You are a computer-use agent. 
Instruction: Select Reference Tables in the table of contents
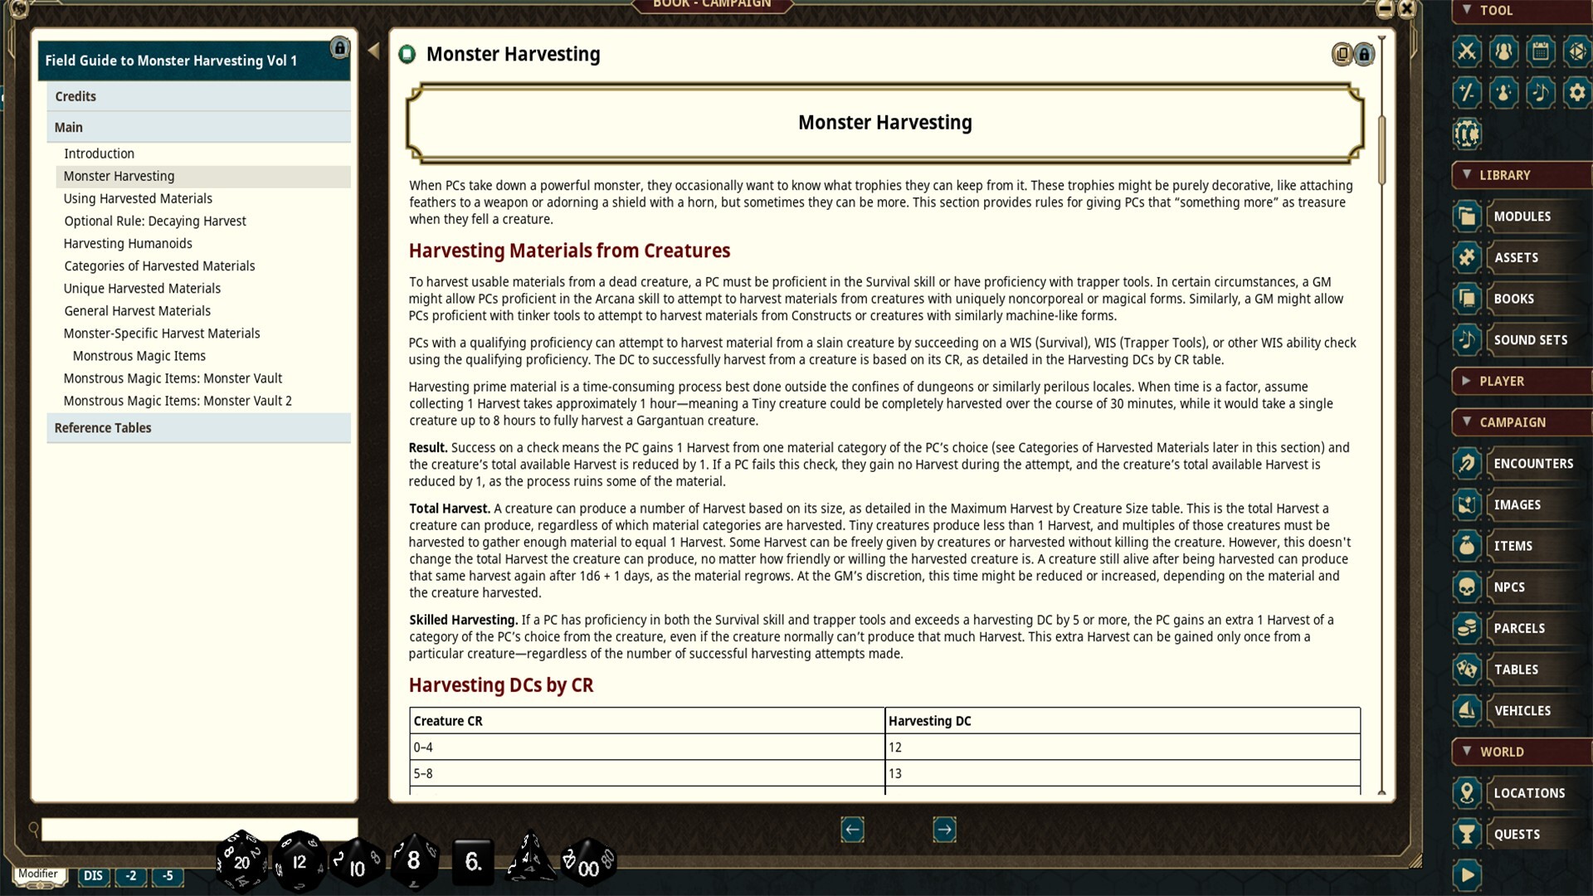coord(103,428)
